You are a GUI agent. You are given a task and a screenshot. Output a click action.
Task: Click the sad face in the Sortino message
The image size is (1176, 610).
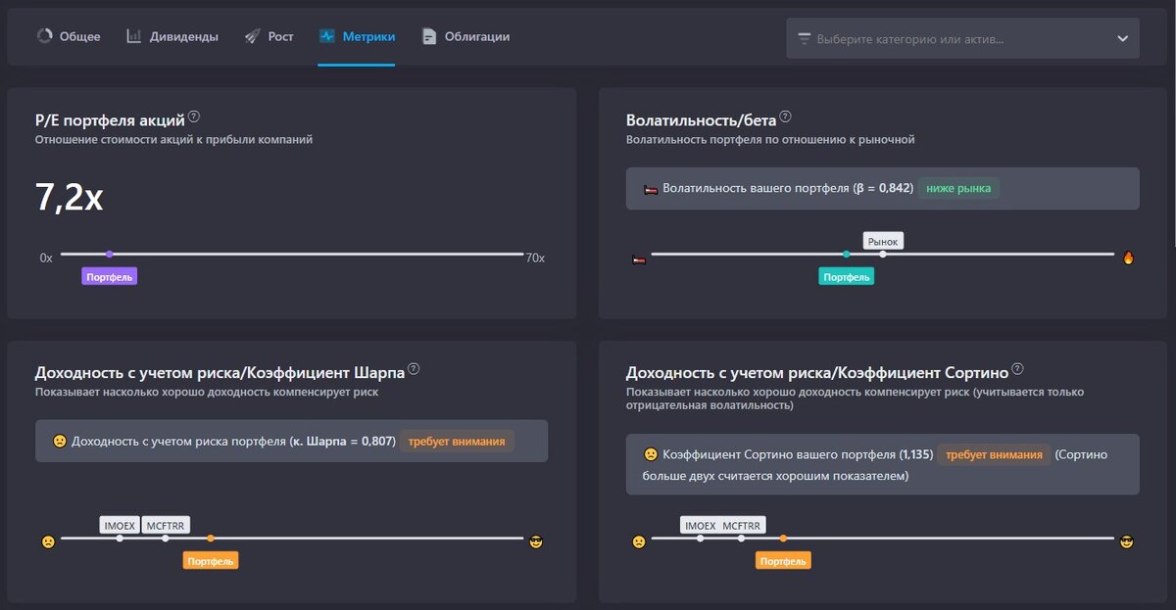651,455
